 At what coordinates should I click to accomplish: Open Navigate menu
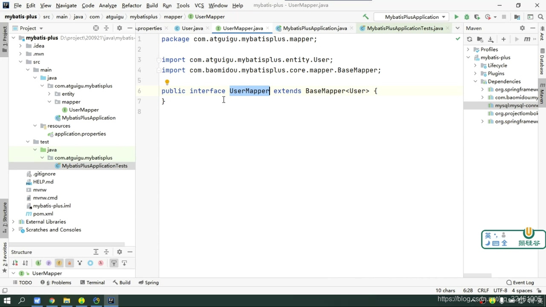pyautogui.click(x=66, y=5)
